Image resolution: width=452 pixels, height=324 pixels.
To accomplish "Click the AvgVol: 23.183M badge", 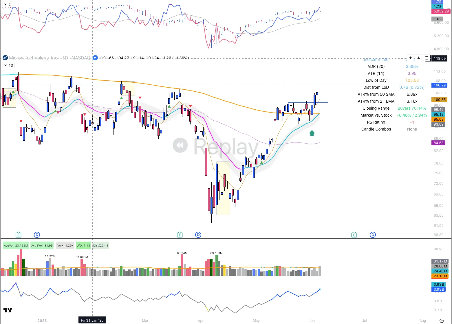I will point(16,245).
